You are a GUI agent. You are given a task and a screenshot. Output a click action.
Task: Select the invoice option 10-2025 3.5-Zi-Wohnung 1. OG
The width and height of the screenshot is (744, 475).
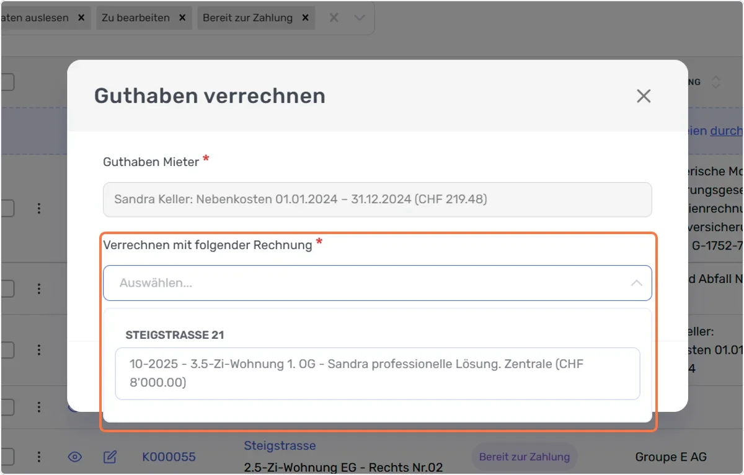pos(378,373)
